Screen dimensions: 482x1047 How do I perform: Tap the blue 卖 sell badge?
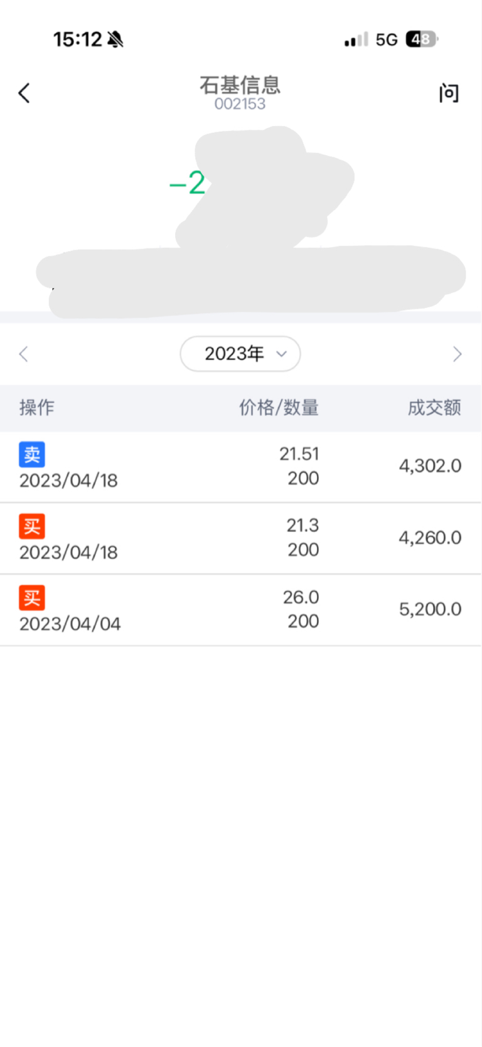(x=32, y=454)
